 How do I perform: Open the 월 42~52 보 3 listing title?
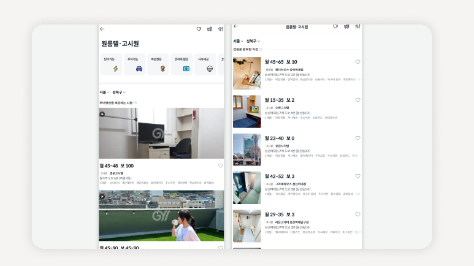(280, 177)
